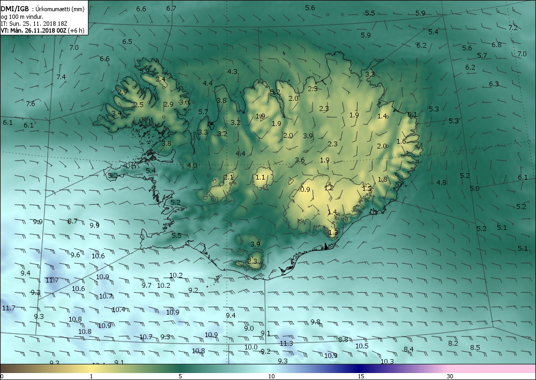Click the value '4.8' off the east coast

pos(441,182)
